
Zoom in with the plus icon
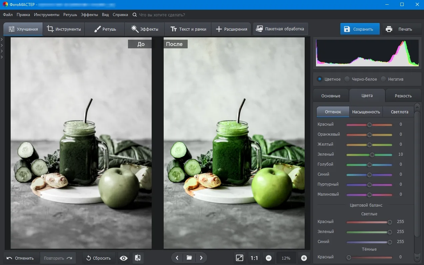pyautogui.click(x=304, y=258)
